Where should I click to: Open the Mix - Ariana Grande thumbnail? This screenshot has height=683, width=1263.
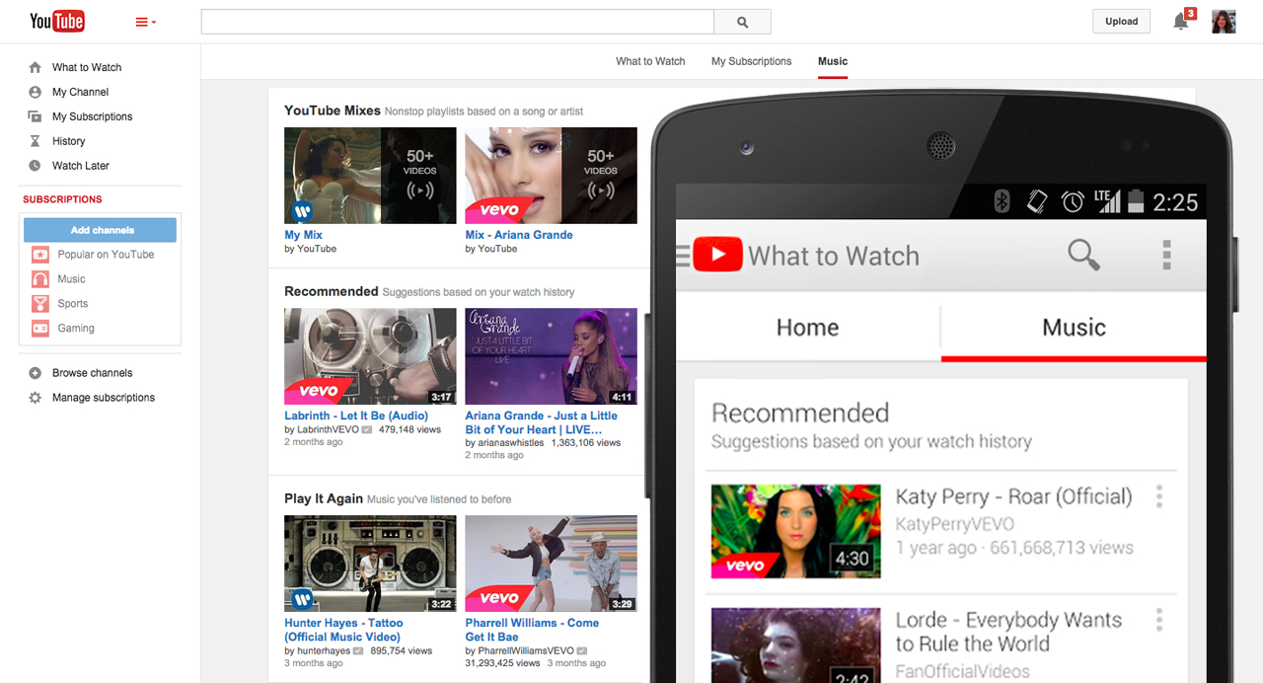tap(551, 176)
